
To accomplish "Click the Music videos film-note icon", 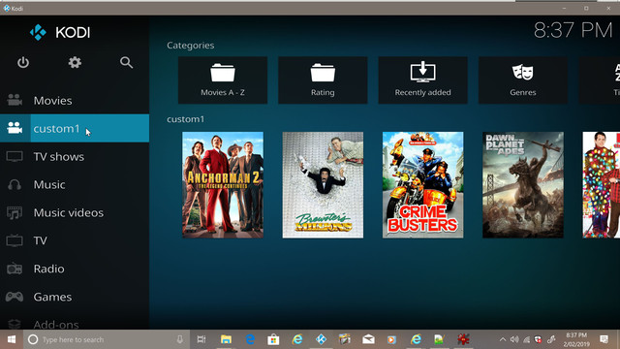I will pos(15,212).
